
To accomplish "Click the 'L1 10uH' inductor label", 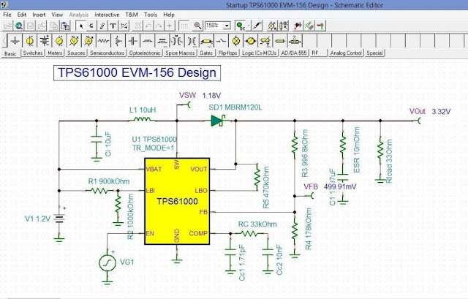I will point(143,110).
